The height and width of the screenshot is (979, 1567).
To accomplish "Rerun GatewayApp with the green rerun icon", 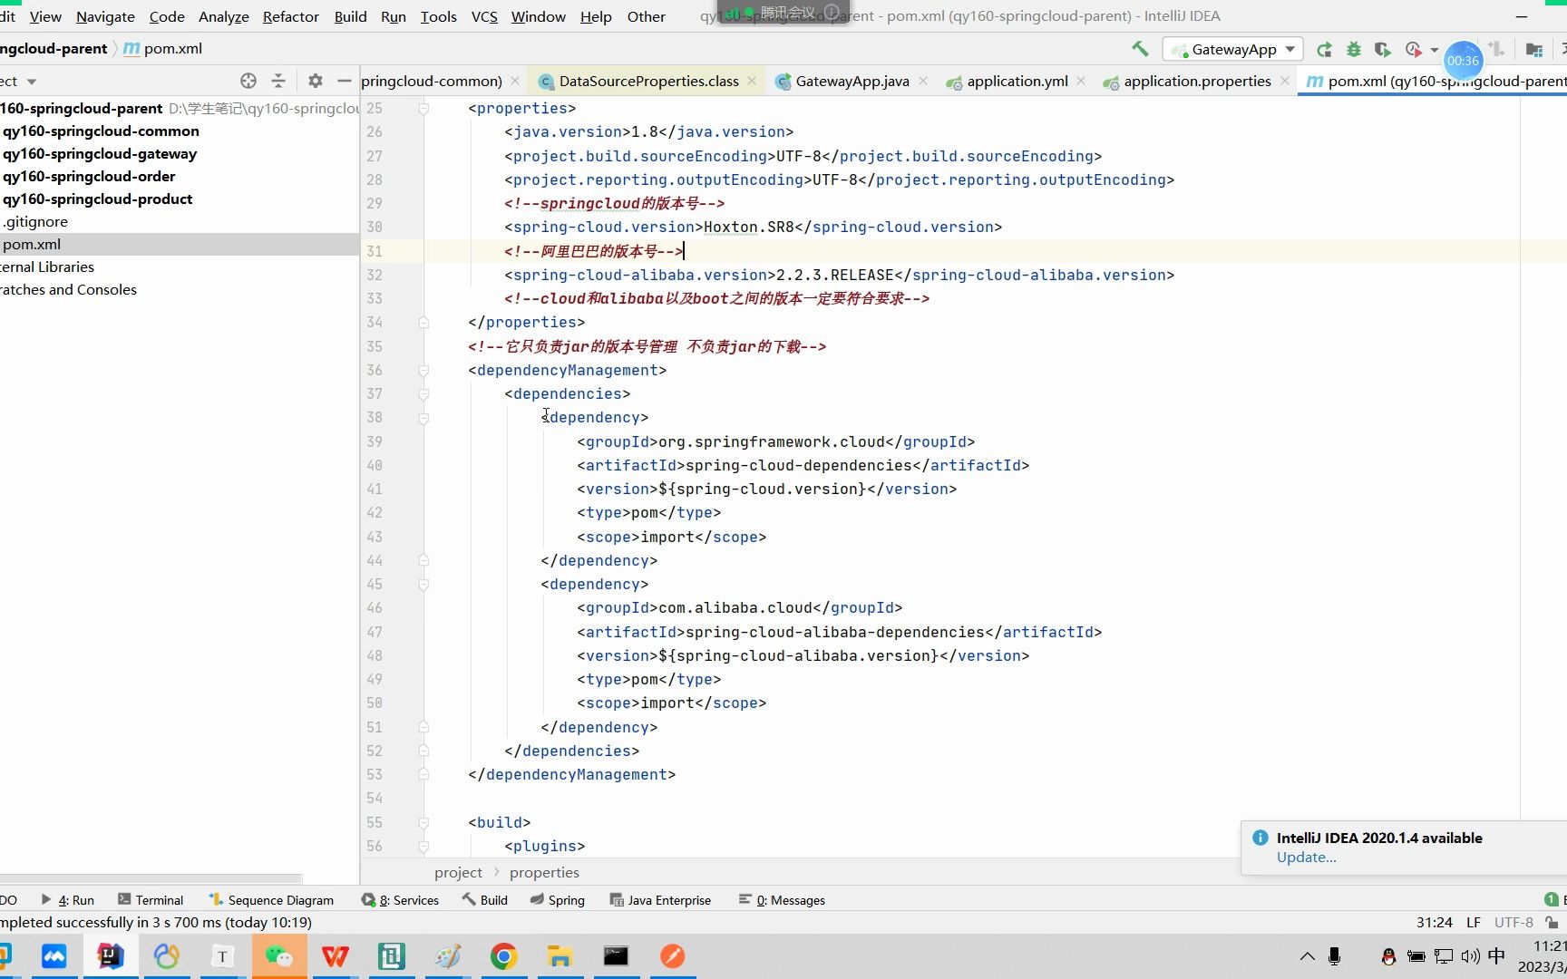I will coord(1324,49).
